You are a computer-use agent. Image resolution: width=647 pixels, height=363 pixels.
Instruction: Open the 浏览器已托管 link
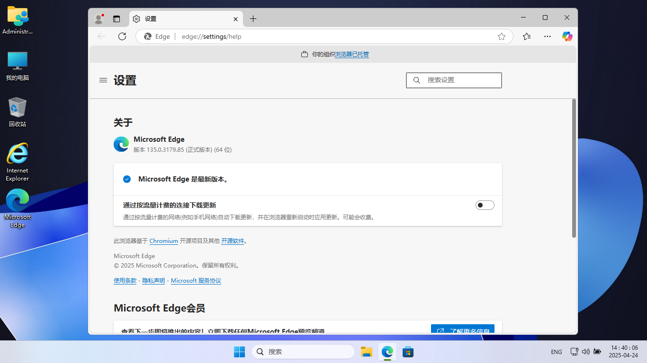pyautogui.click(x=352, y=54)
